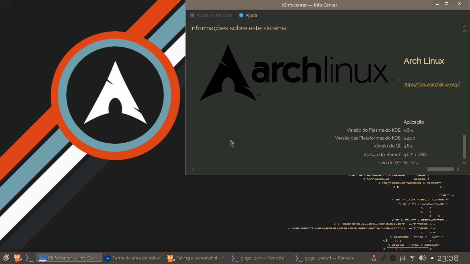Image resolution: width=470 pixels, height=264 pixels.
Task: Launch Konsole from the panel quick launcher
Action: 29,258
